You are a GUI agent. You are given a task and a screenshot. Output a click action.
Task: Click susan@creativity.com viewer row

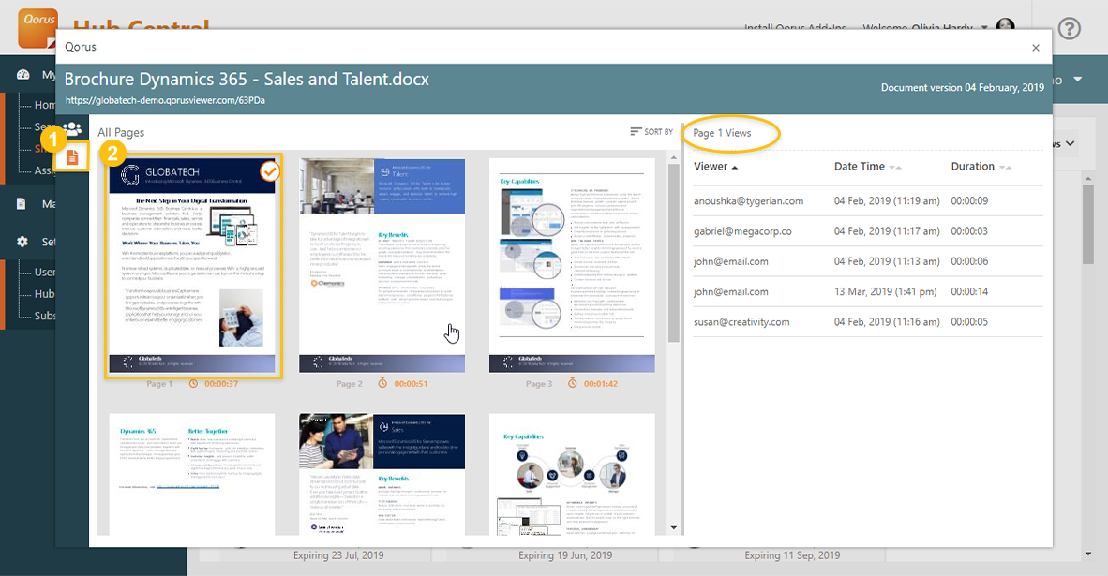coord(868,322)
